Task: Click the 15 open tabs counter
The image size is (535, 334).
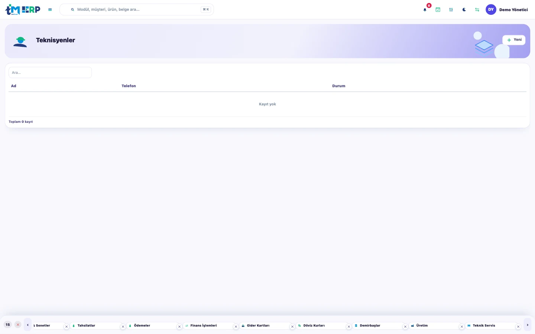Action: (x=8, y=325)
